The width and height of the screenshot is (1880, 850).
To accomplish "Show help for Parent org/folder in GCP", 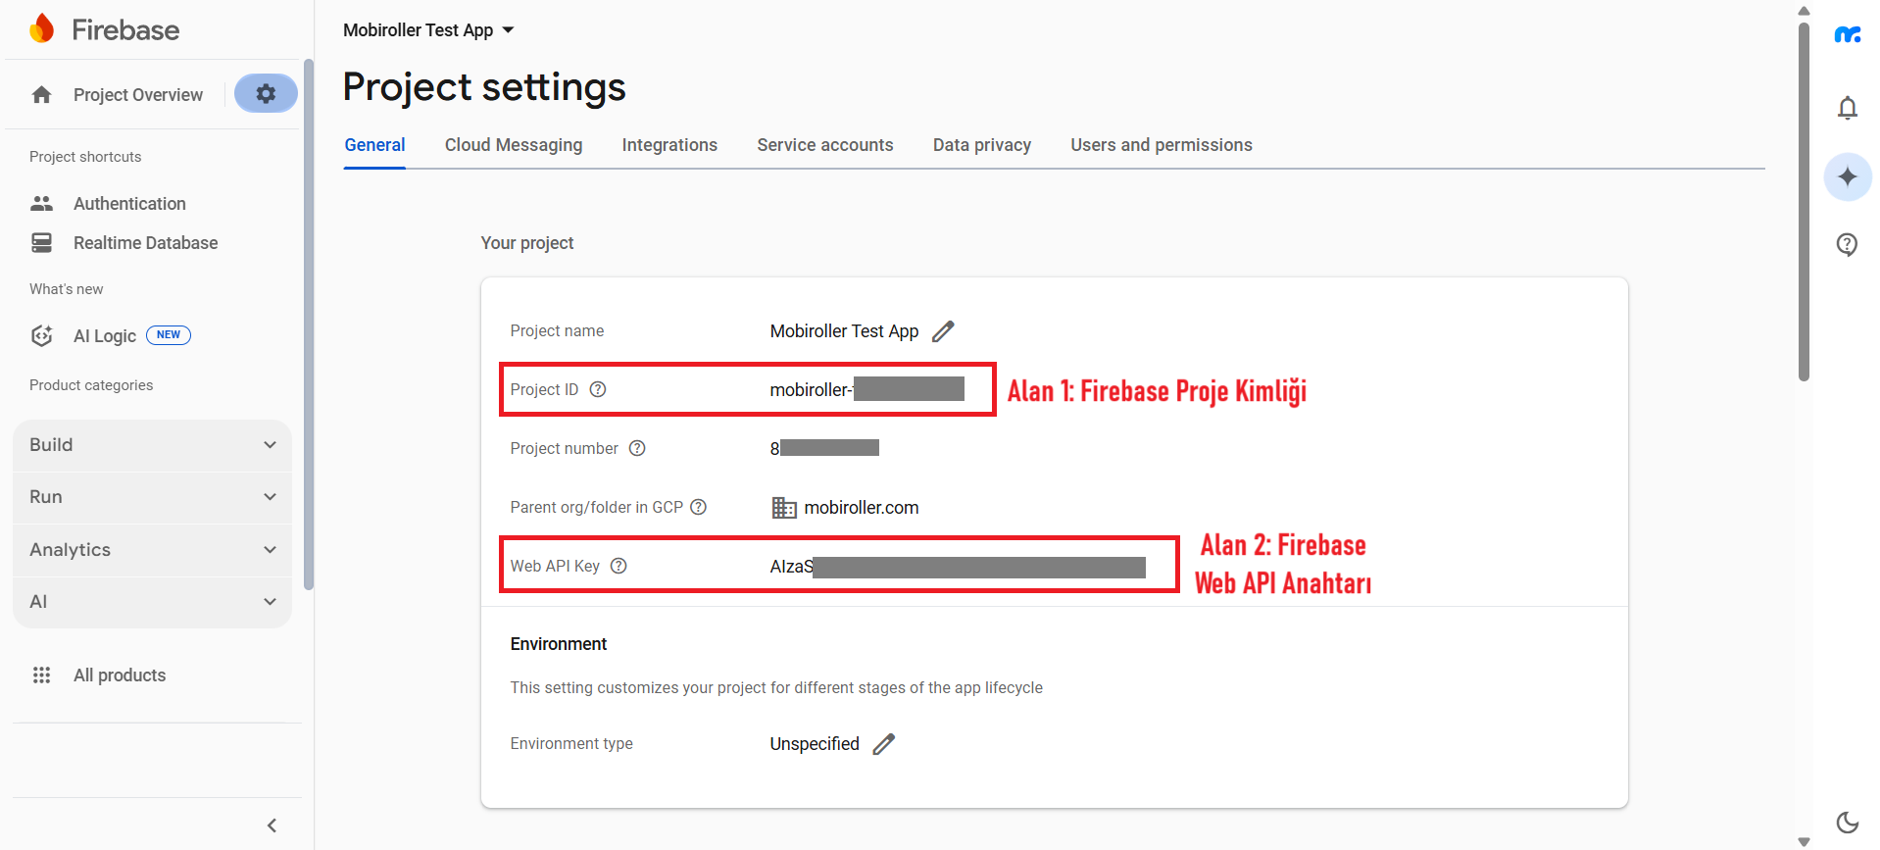I will (698, 507).
